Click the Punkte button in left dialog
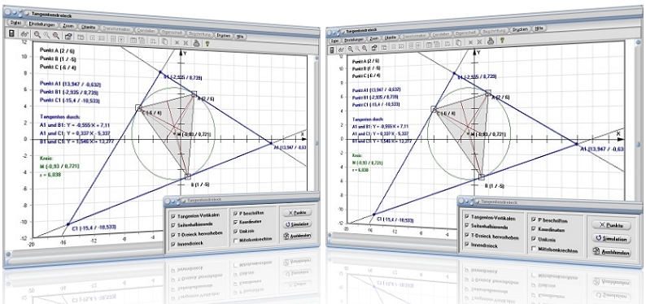This screenshot has height=304, width=646. click(x=297, y=213)
